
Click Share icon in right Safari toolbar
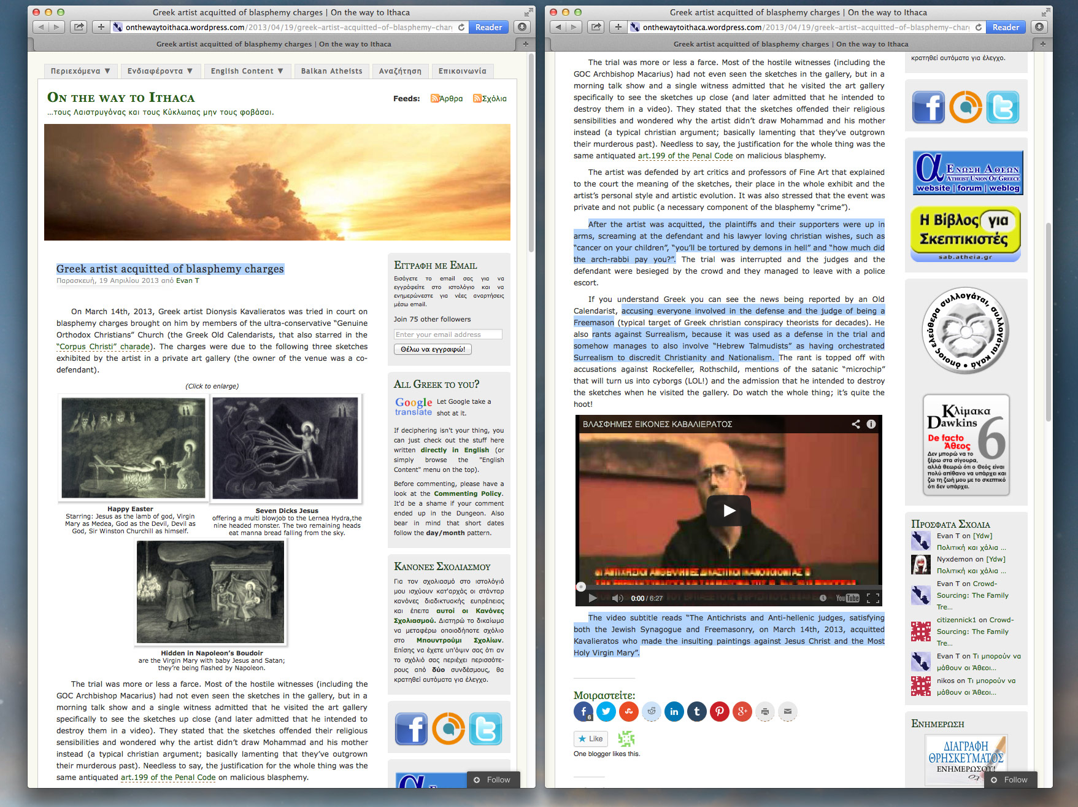click(596, 27)
